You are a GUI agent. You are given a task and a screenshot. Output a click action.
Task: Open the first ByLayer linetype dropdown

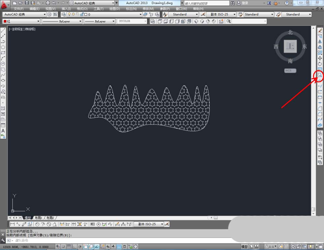pos(80,21)
